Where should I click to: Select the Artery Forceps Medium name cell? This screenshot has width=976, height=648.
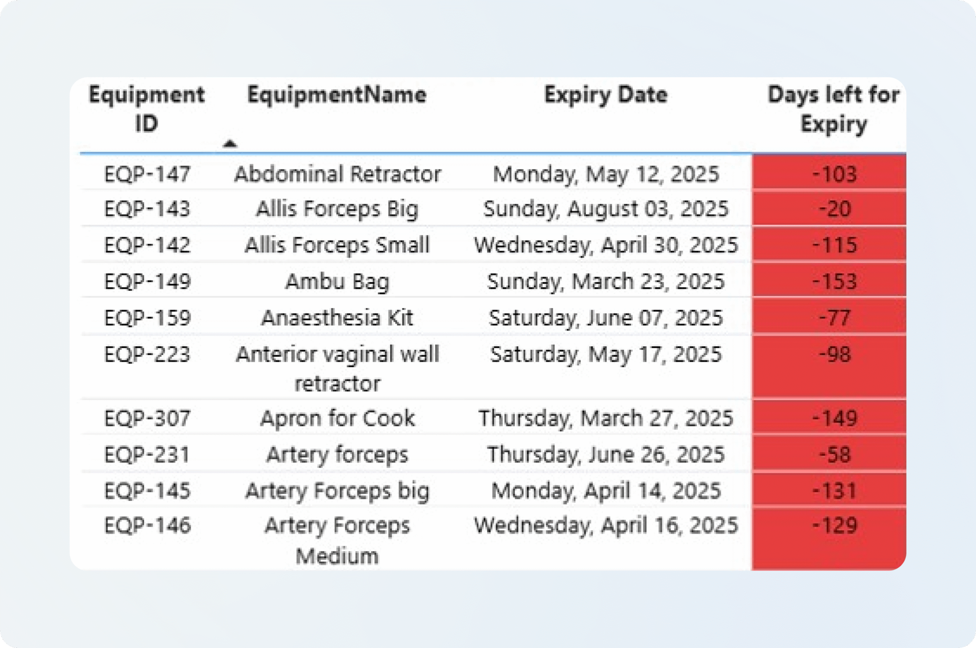(337, 540)
